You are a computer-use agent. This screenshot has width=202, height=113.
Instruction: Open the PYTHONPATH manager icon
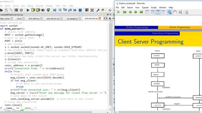(103, 10)
